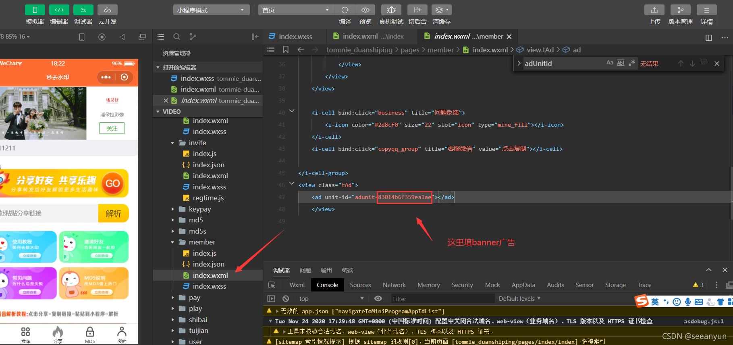Open editor more actions ellipsis
733x345 pixels.
[725, 38]
